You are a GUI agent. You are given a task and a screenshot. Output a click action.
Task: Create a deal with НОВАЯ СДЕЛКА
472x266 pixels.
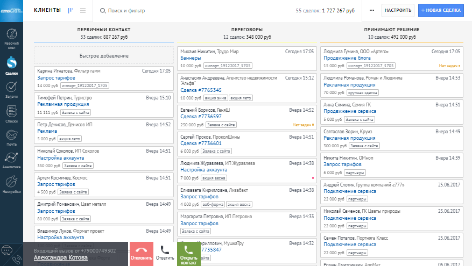[x=441, y=10]
